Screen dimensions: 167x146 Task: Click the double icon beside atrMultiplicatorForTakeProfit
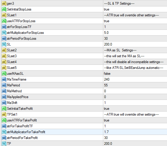click(4, 132)
